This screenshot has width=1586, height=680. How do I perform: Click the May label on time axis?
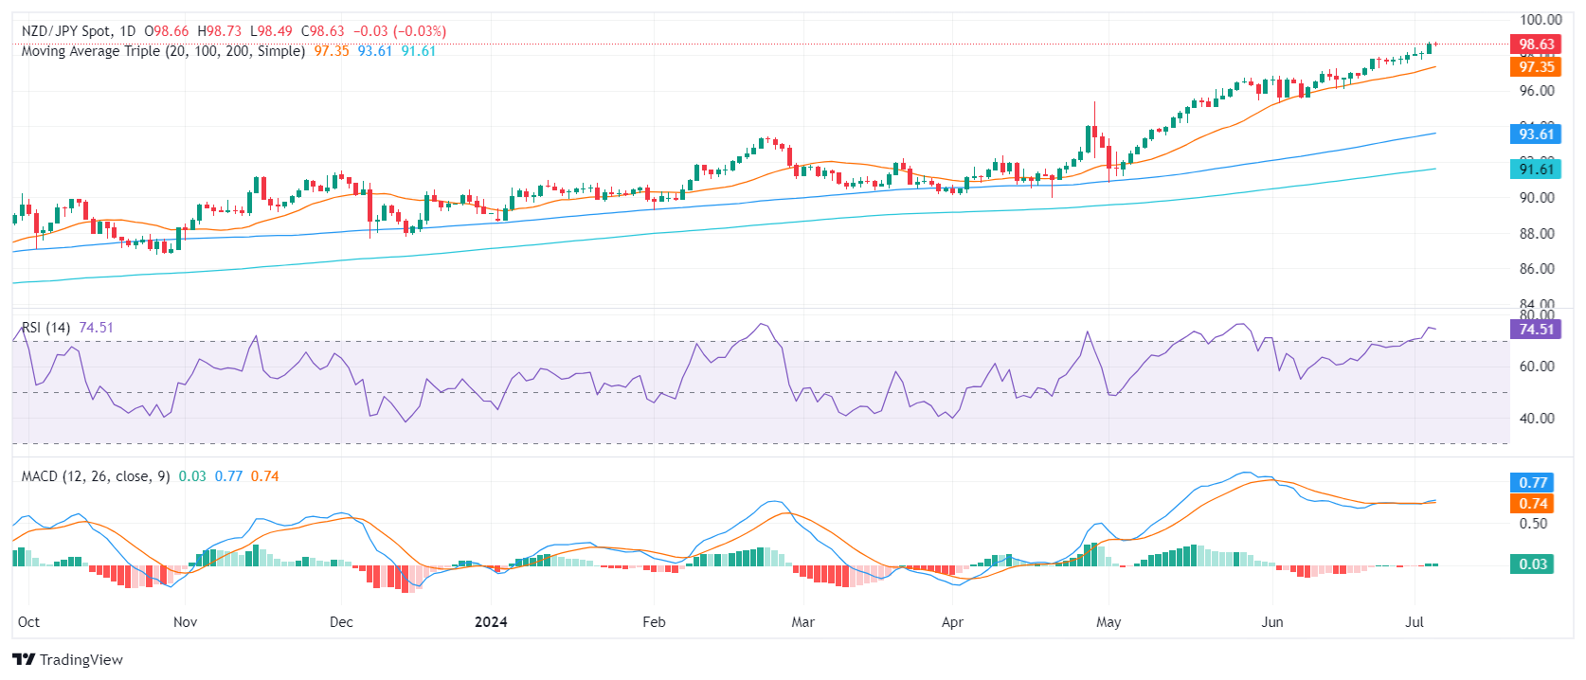point(1108,622)
